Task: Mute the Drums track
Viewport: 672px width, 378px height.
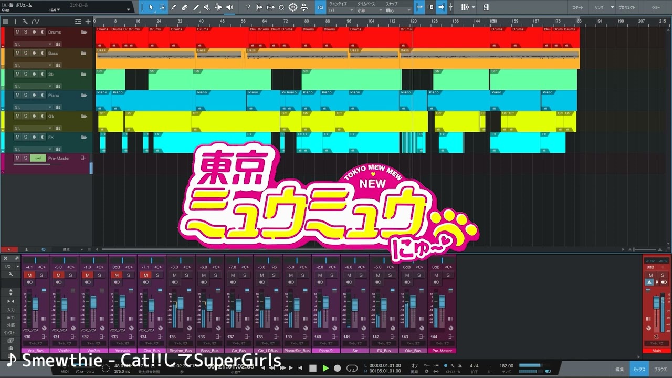Action: [x=17, y=32]
